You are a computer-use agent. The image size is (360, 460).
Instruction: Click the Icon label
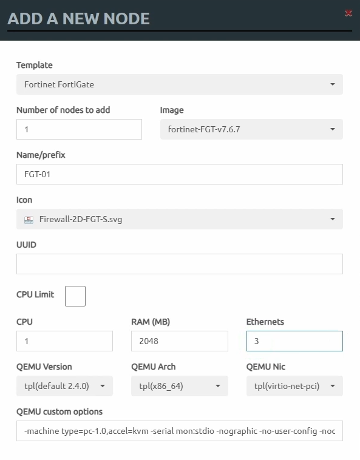tap(24, 200)
